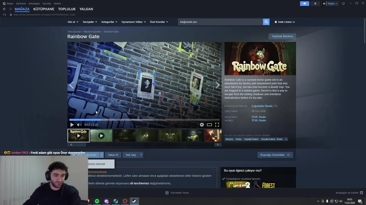
Task: Click the taskbar microphone icon
Action: 327,201
